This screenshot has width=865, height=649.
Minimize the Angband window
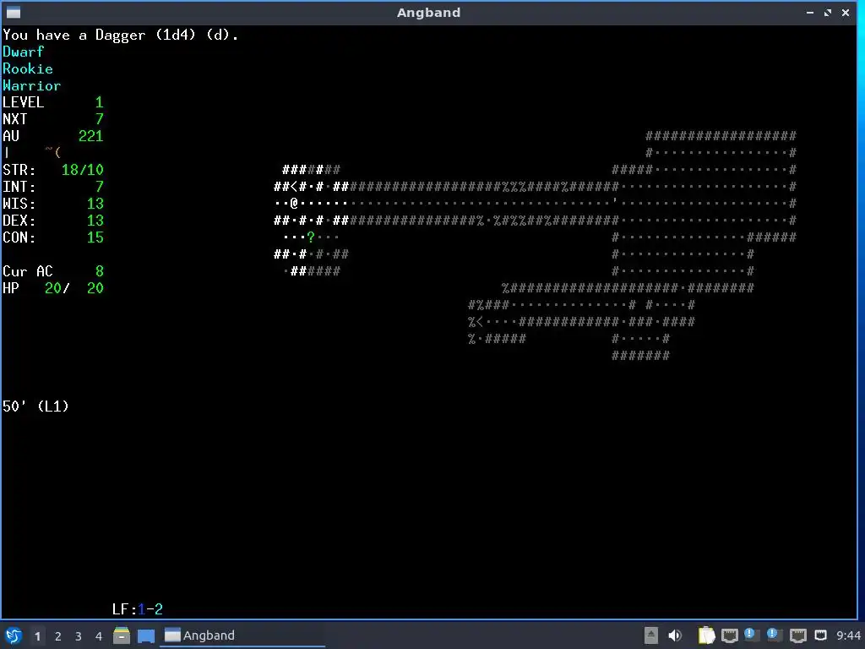(x=810, y=12)
